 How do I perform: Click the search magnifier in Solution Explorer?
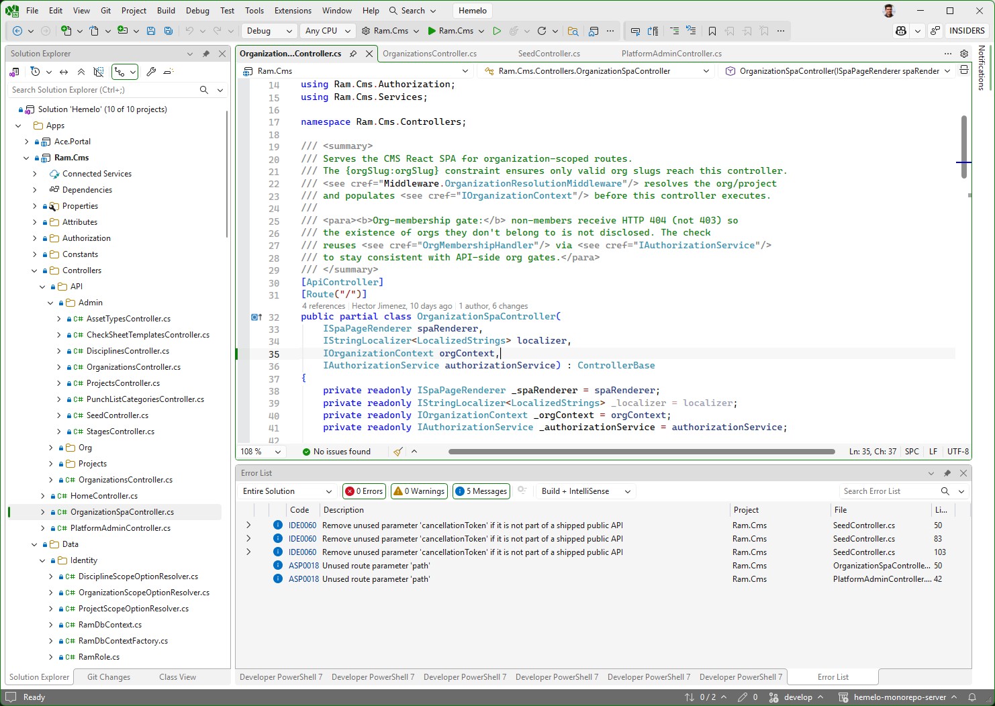click(204, 90)
